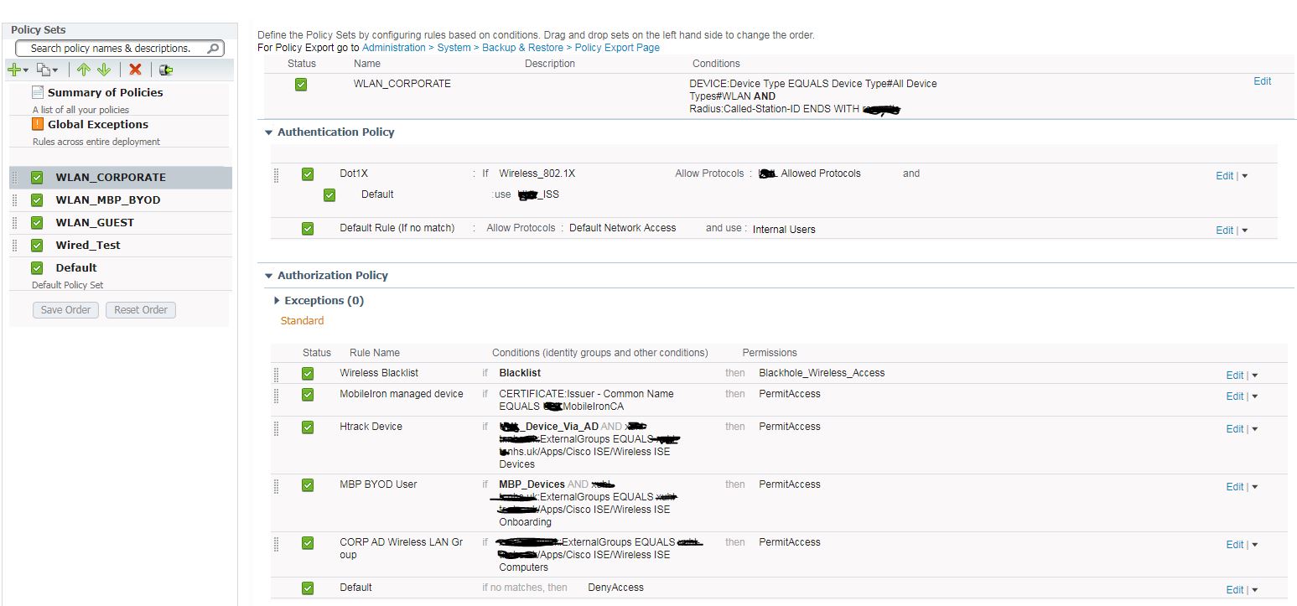The width and height of the screenshot is (1297, 606).
Task: Toggle the Wireless Blacklist rule status checkbox
Action: point(307,373)
